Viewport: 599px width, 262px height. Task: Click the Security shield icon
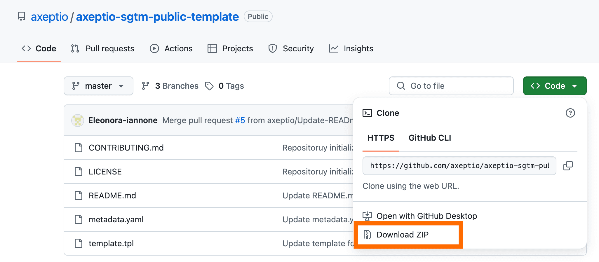click(273, 48)
